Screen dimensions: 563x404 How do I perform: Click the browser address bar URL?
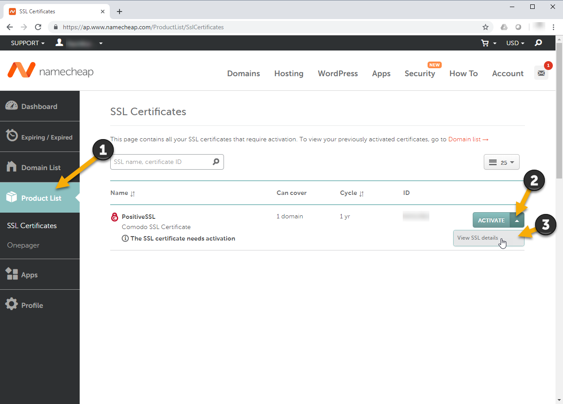tap(143, 27)
